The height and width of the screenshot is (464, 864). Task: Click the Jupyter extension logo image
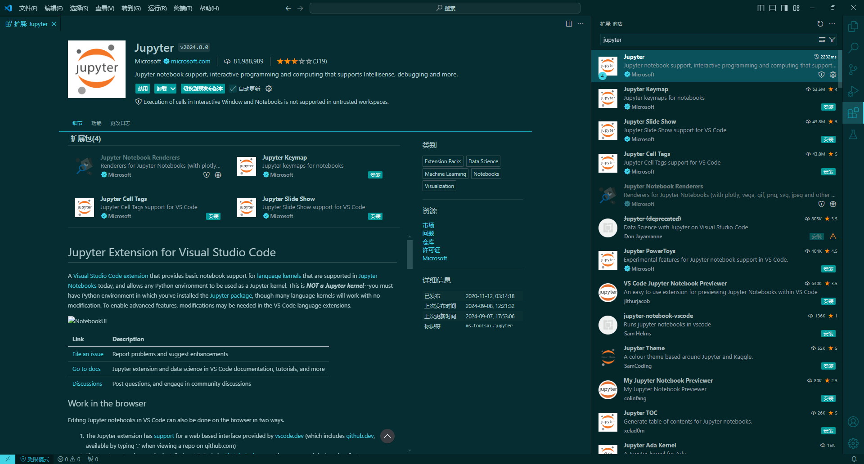(x=97, y=69)
